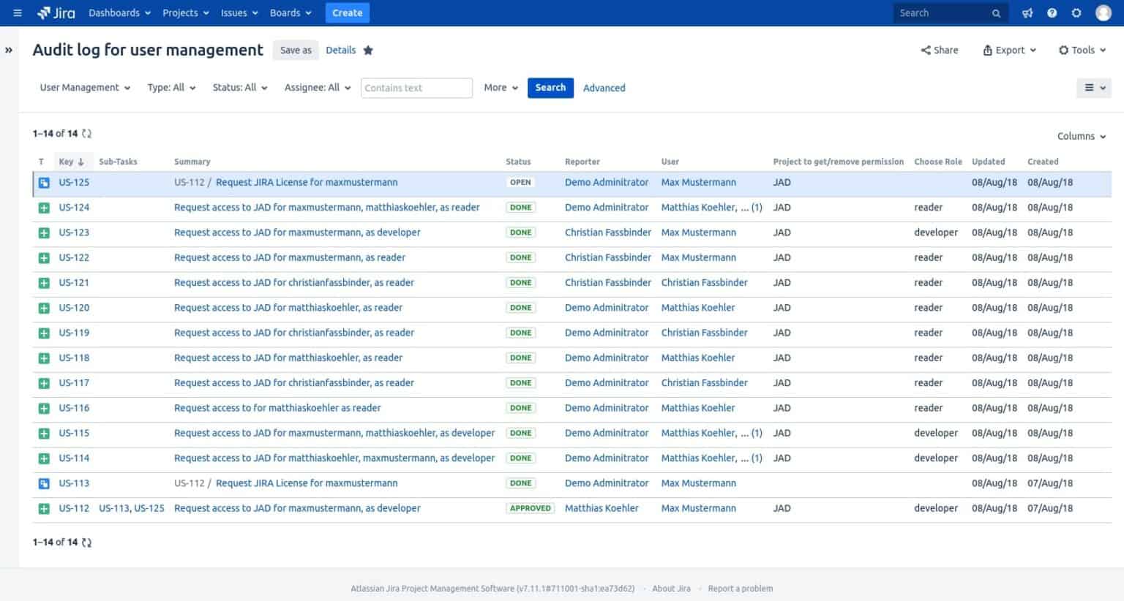Open the Status: All filter dropdown
Screen dimensions: 1124x601
pos(240,87)
